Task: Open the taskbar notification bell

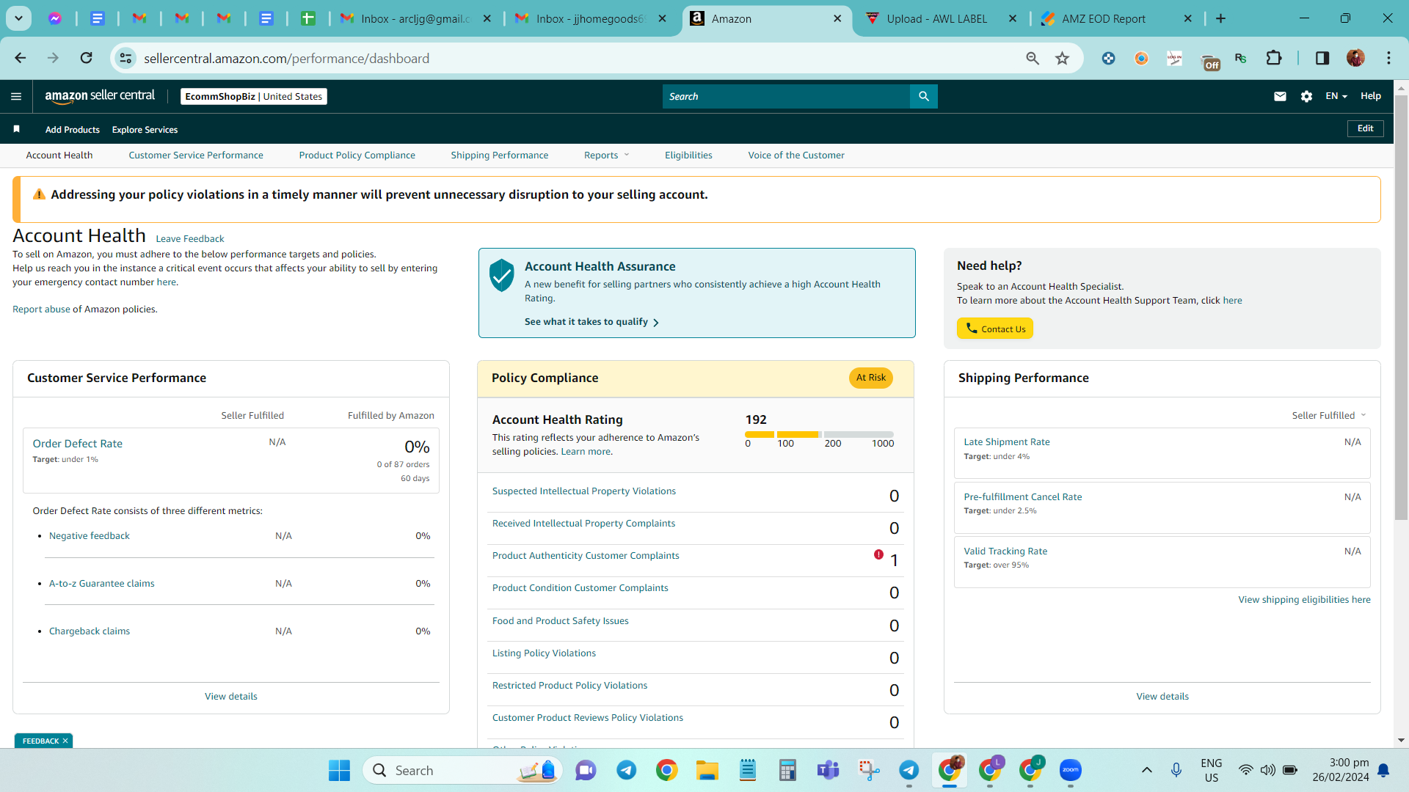Action: 1383,770
